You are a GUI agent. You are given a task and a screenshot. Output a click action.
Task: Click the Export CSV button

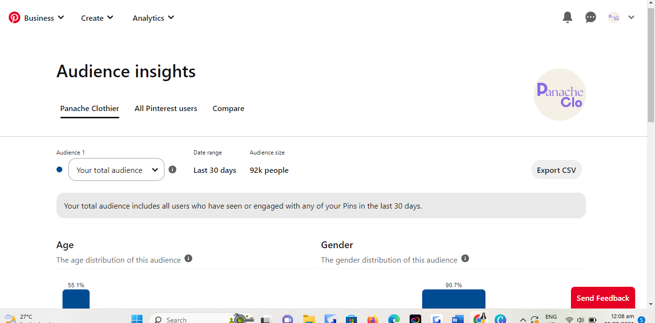click(x=556, y=170)
